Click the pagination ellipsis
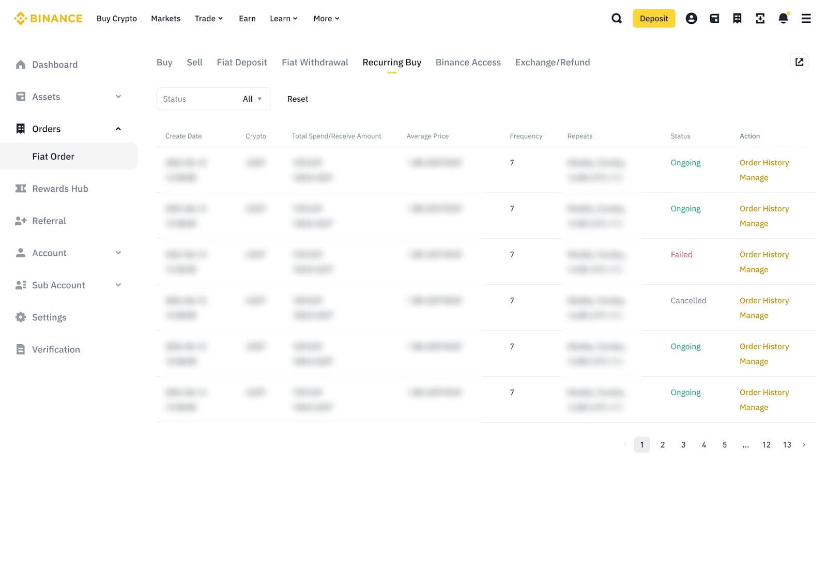 click(x=745, y=445)
